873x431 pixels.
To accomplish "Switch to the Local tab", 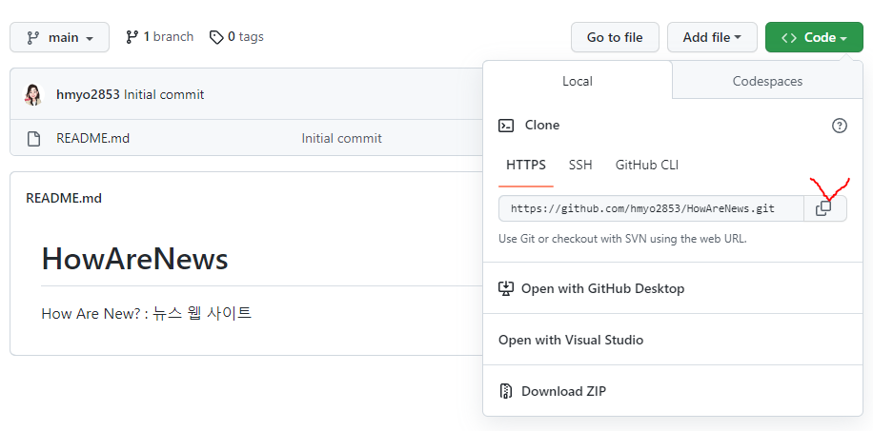I will pos(578,81).
